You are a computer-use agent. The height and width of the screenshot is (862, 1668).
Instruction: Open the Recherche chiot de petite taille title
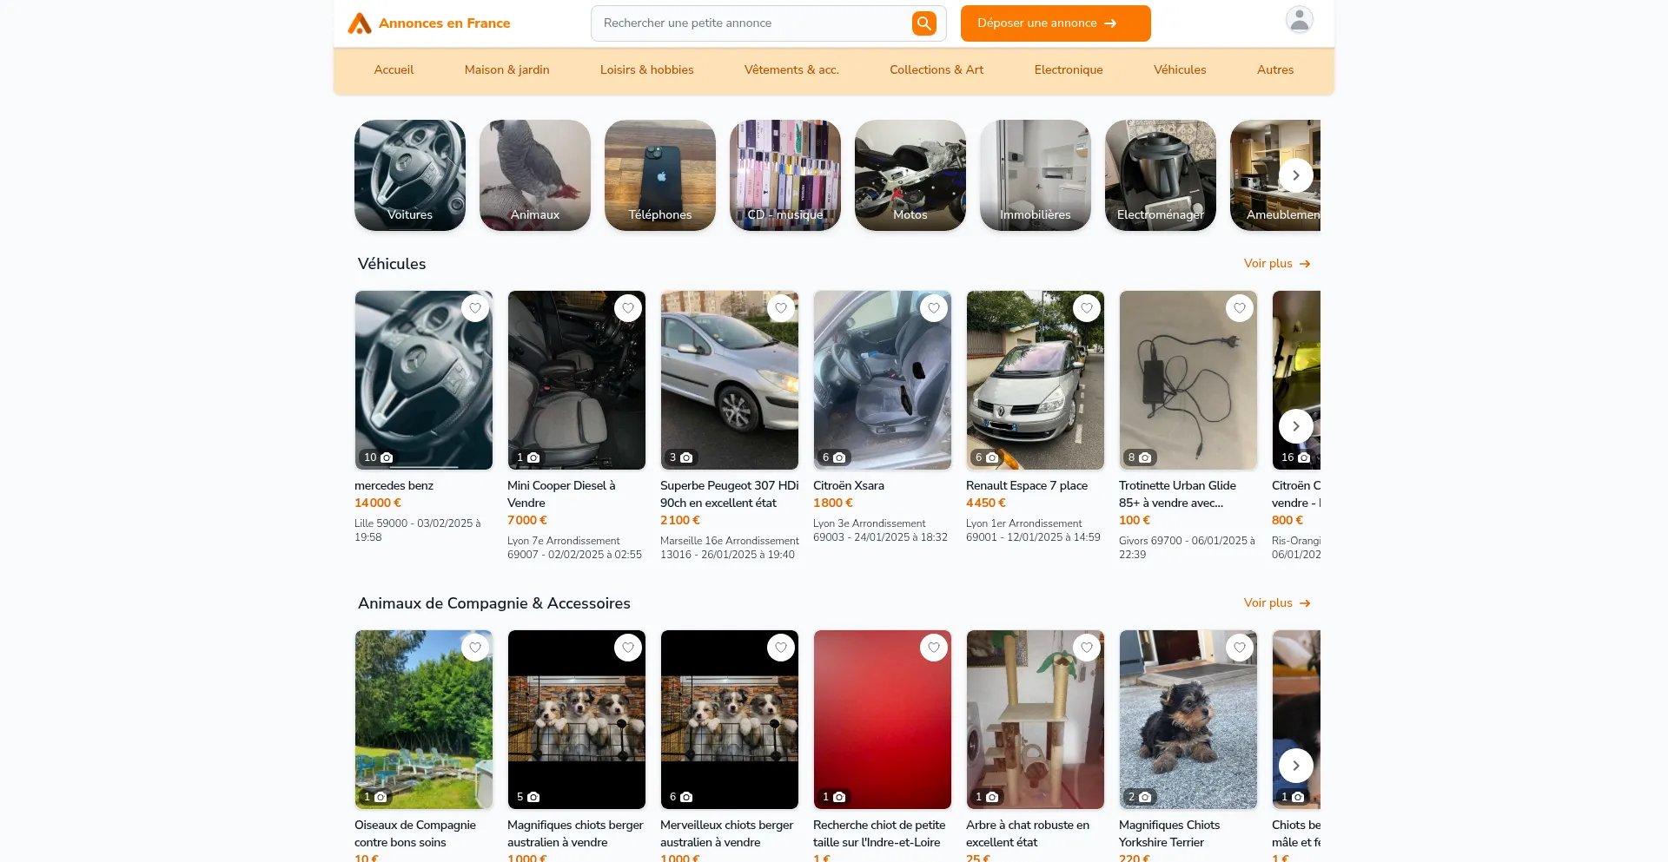pos(879,834)
